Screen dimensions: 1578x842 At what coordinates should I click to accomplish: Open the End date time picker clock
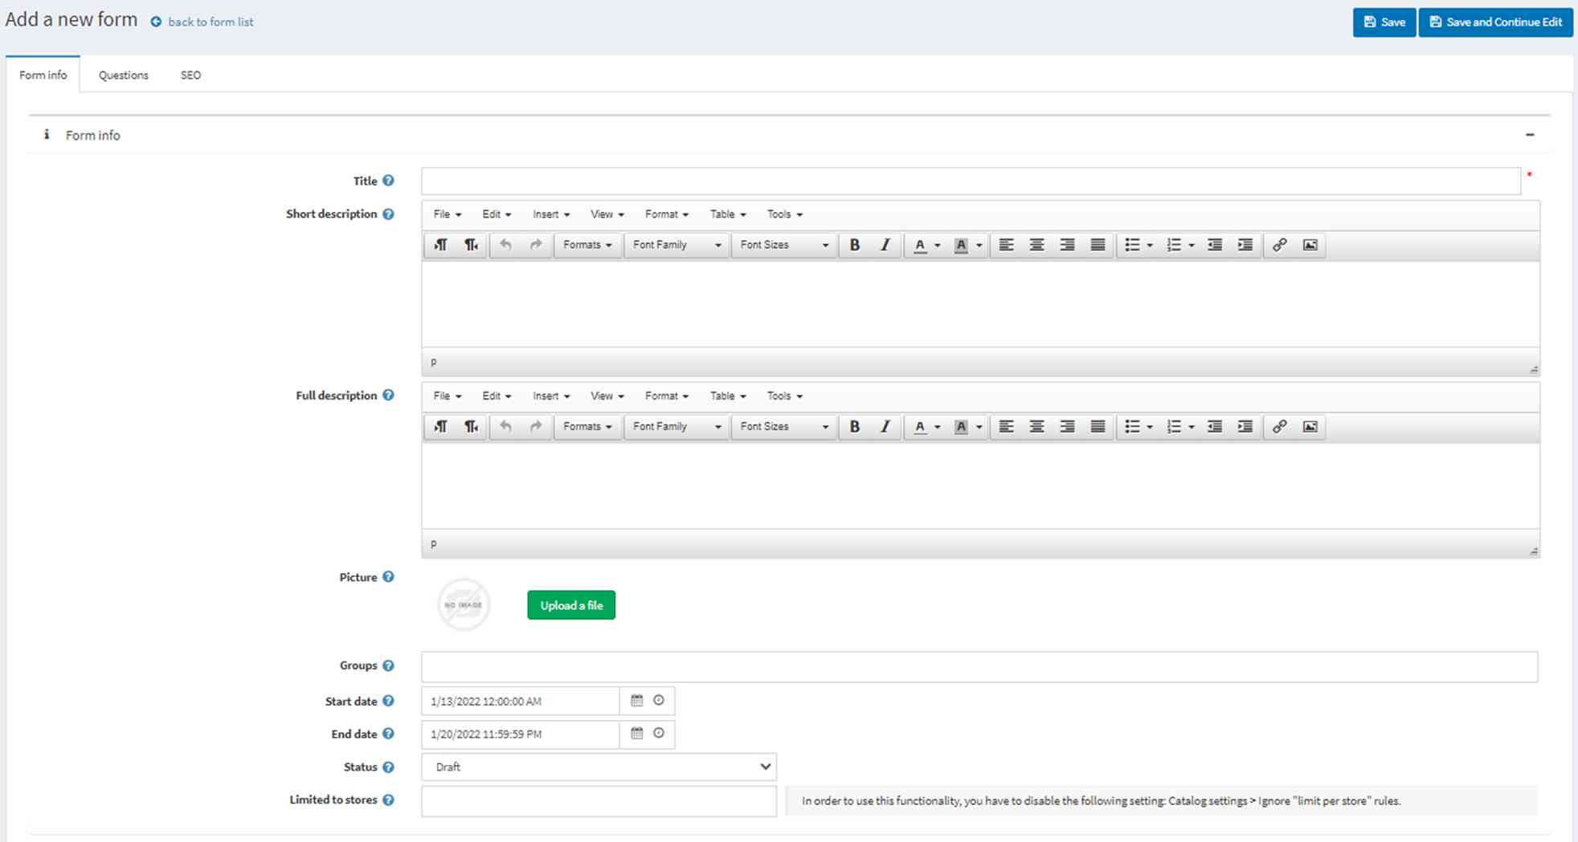[x=659, y=734]
